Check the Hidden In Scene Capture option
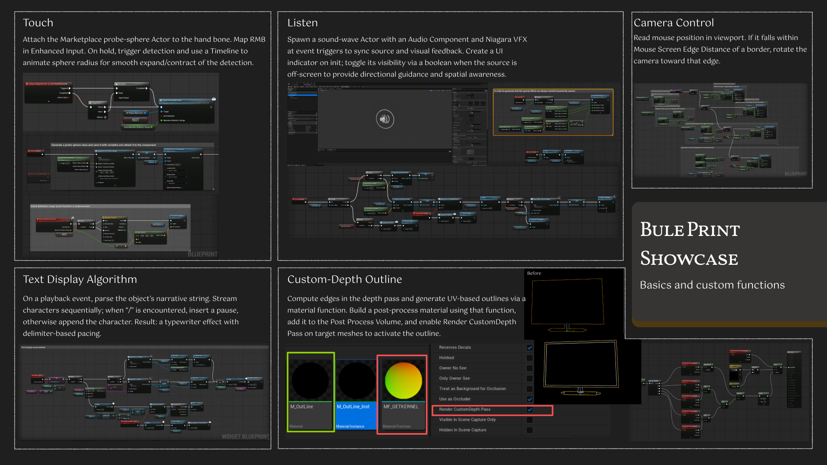 coord(529,430)
